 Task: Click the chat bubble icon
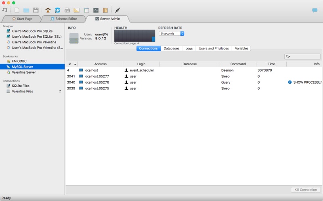(x=315, y=10)
